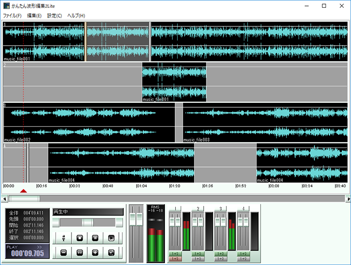Zoom out the waveform with minus icon
This screenshot has height=265, width=351.
tap(63, 253)
